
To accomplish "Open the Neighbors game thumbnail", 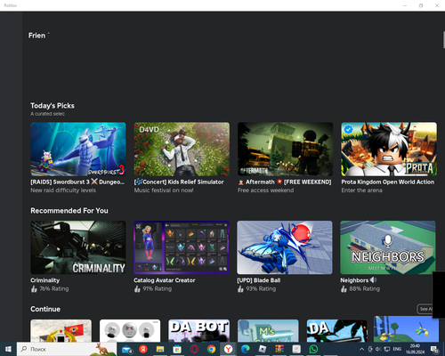I will tap(388, 247).
